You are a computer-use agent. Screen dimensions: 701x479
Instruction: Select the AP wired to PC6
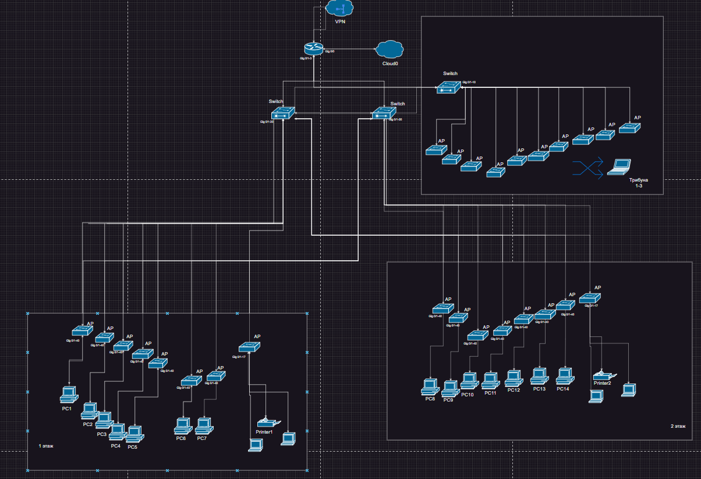[x=191, y=381]
